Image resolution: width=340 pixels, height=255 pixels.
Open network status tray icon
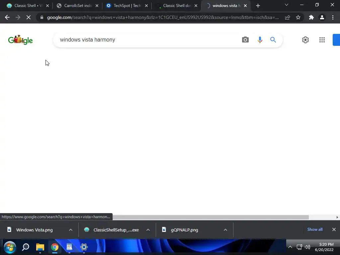(299, 247)
